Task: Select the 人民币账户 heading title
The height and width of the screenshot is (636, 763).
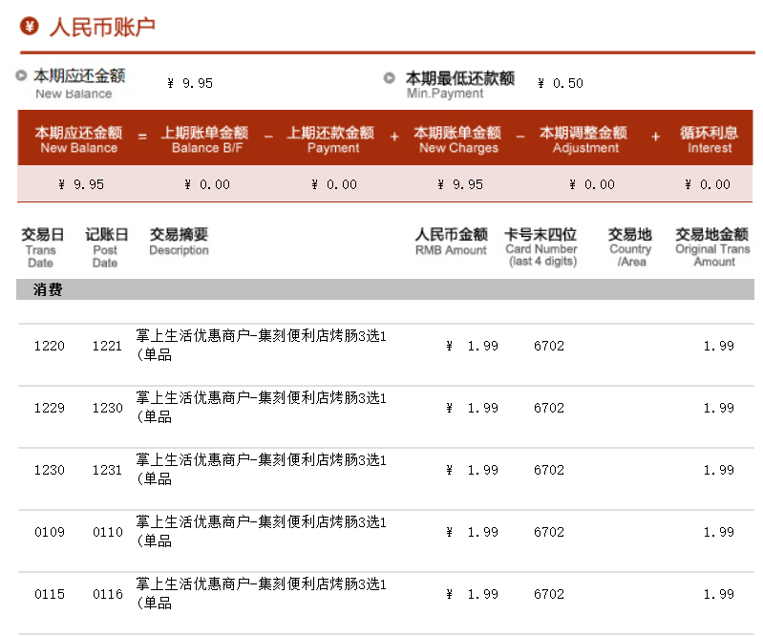Action: tap(102, 27)
